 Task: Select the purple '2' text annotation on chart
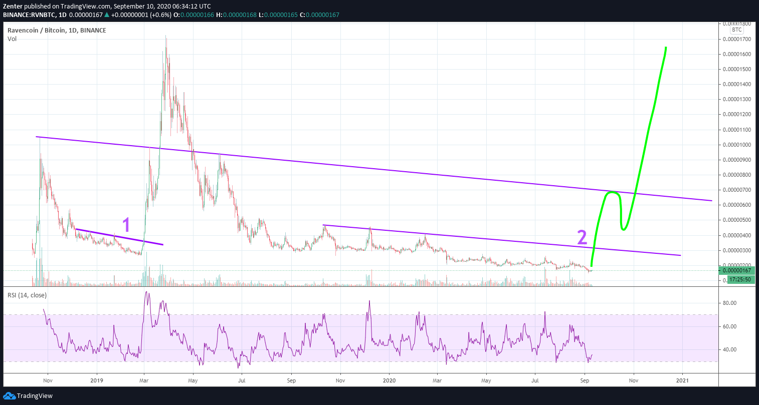pos(582,237)
